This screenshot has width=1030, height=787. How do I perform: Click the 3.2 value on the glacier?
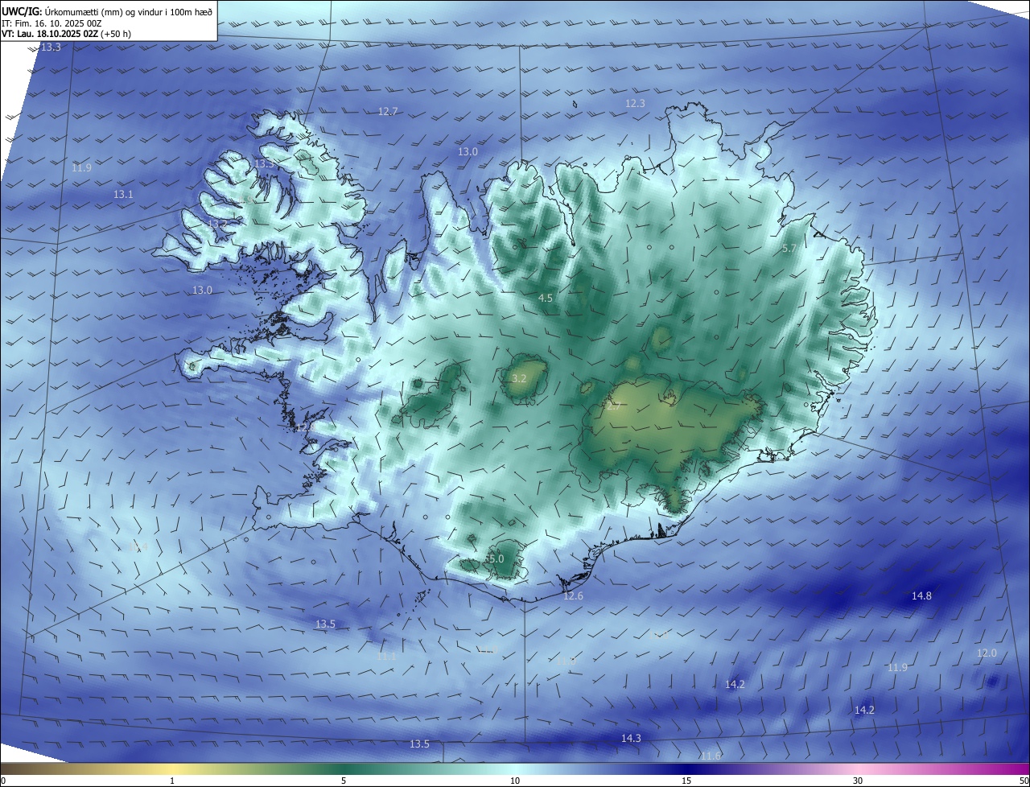pos(519,378)
